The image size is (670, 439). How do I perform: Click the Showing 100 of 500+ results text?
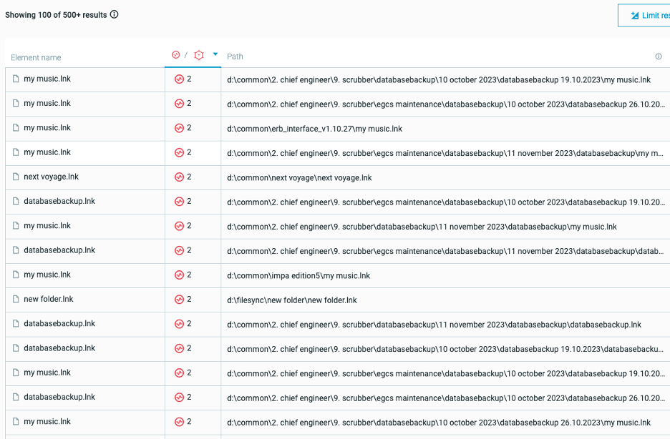(56, 15)
